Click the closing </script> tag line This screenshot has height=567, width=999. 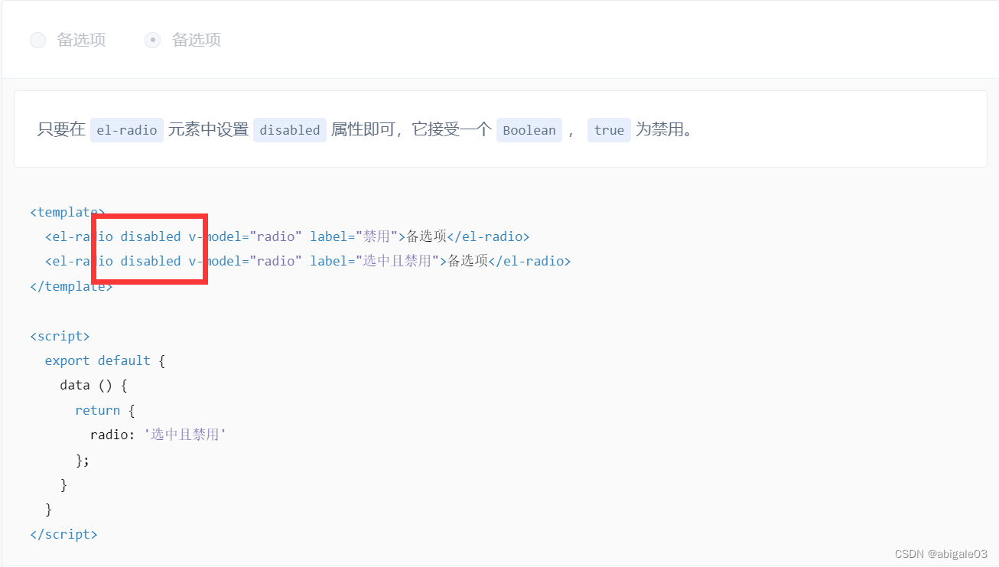click(x=63, y=534)
